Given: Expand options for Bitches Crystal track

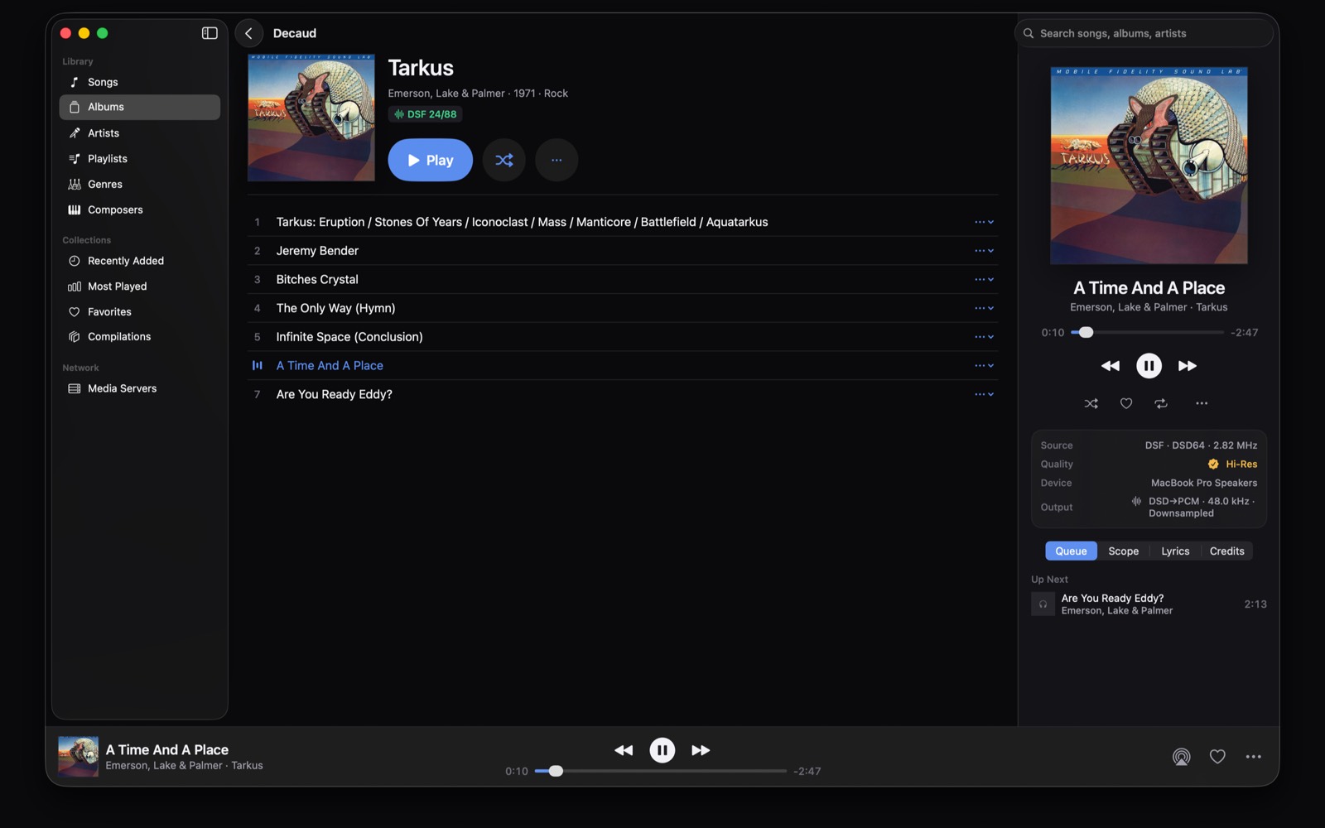Looking at the screenshot, I should pos(984,279).
